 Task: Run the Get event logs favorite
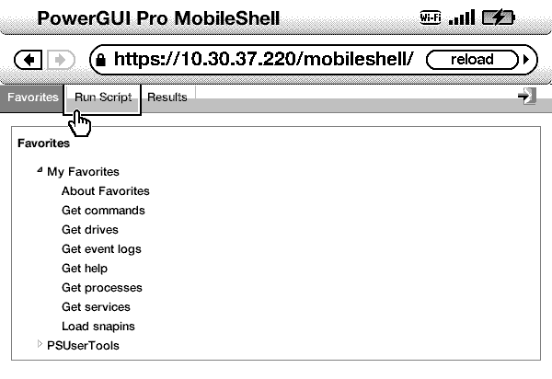pyautogui.click(x=101, y=249)
